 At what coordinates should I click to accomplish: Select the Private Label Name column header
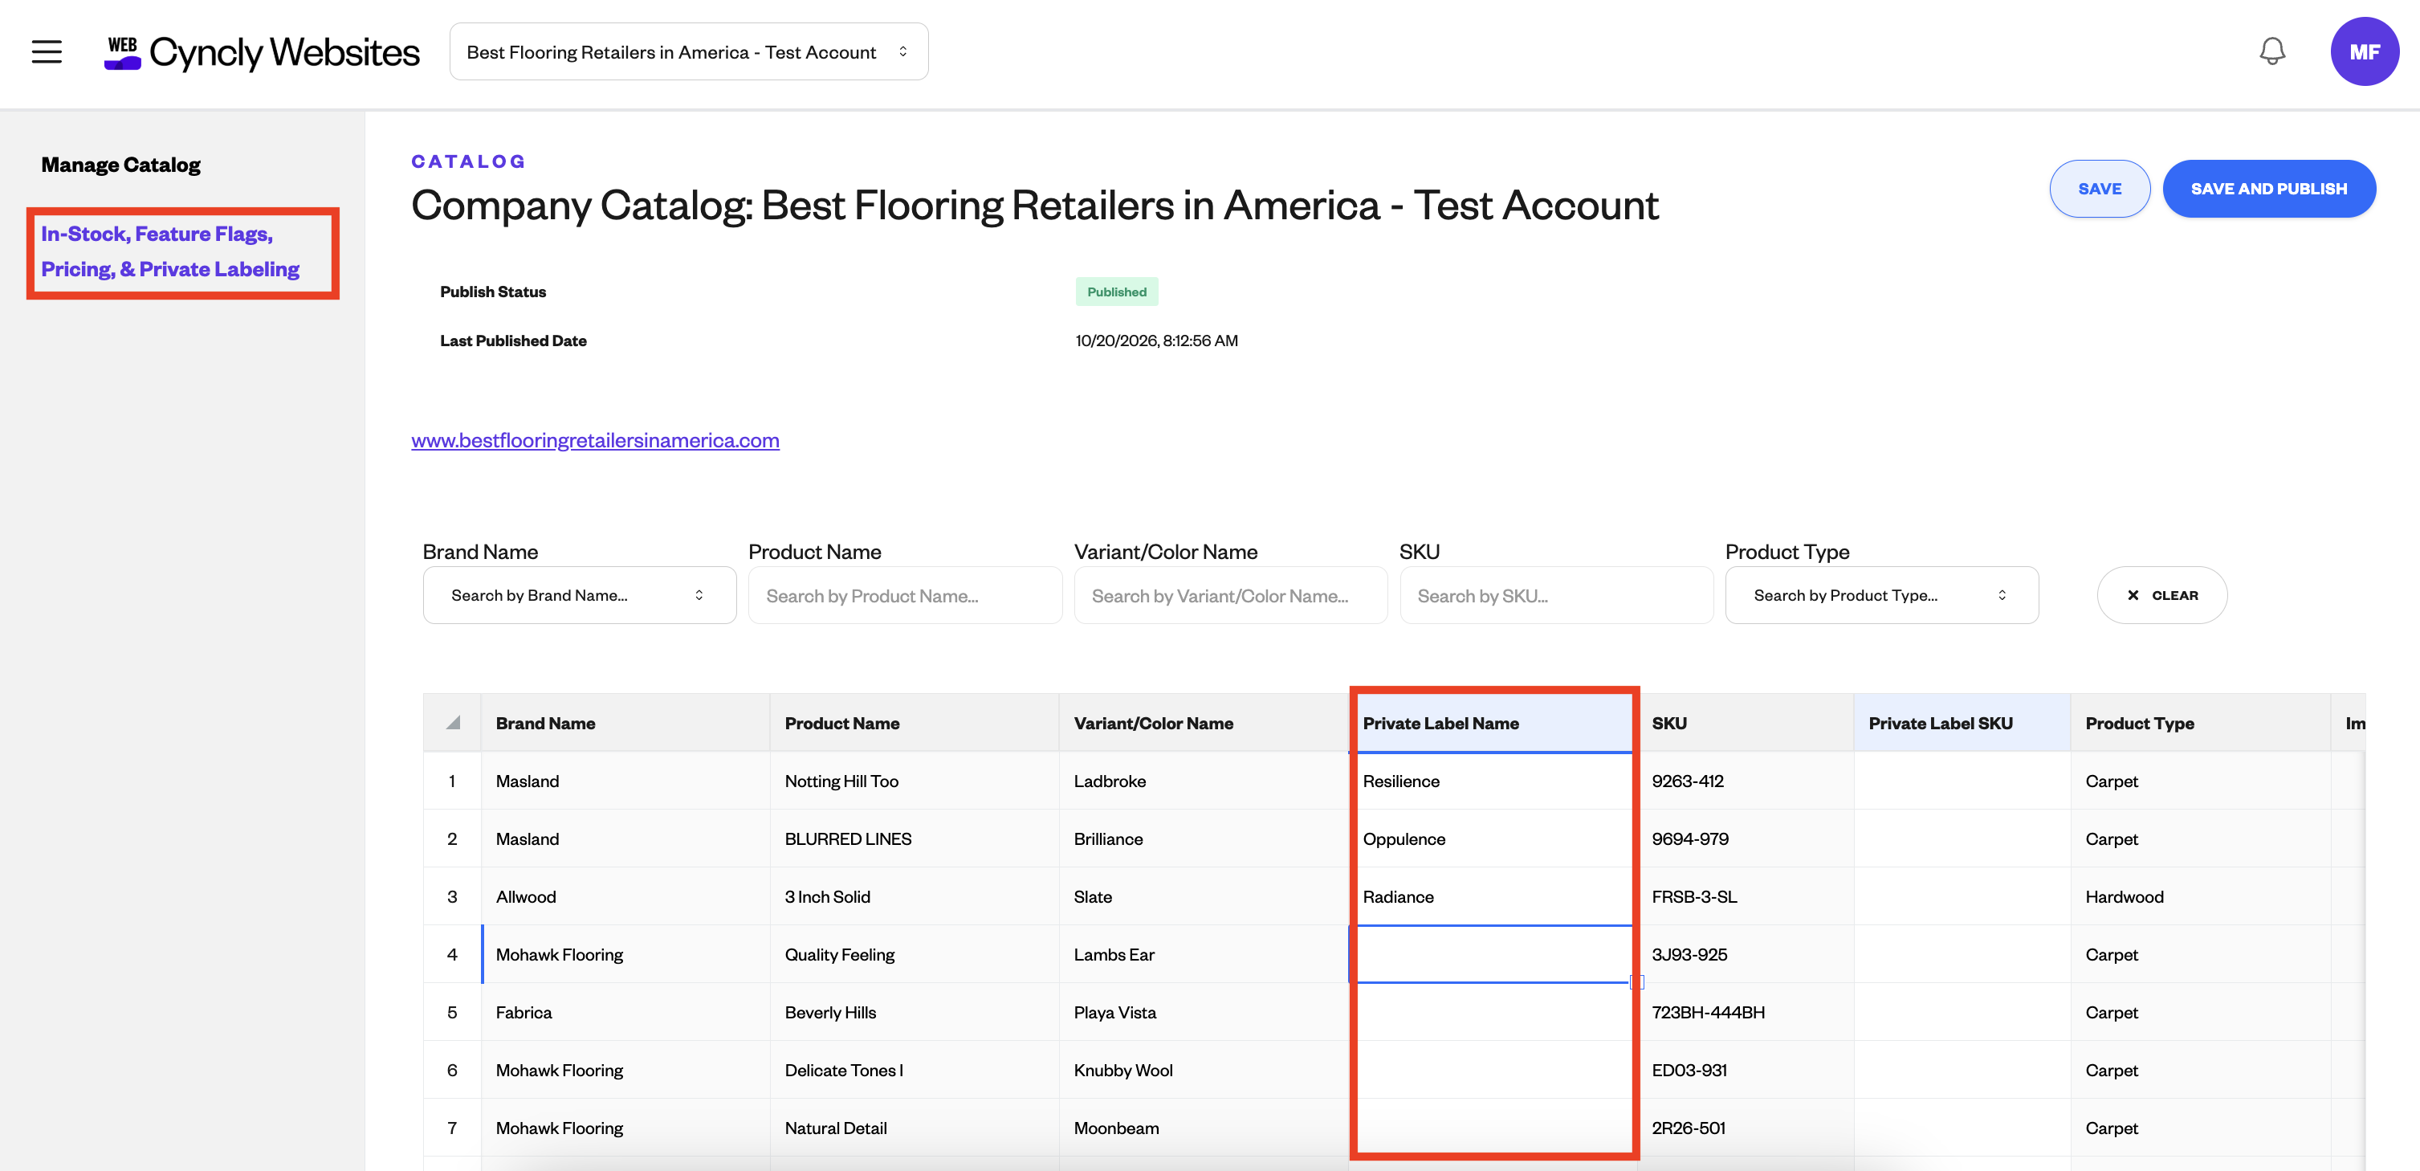pyautogui.click(x=1493, y=723)
